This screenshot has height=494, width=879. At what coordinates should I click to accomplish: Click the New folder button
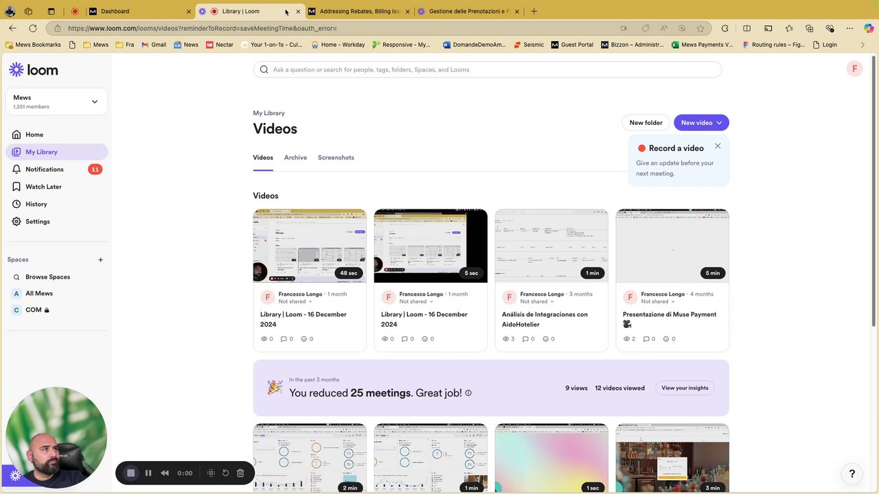pos(646,123)
